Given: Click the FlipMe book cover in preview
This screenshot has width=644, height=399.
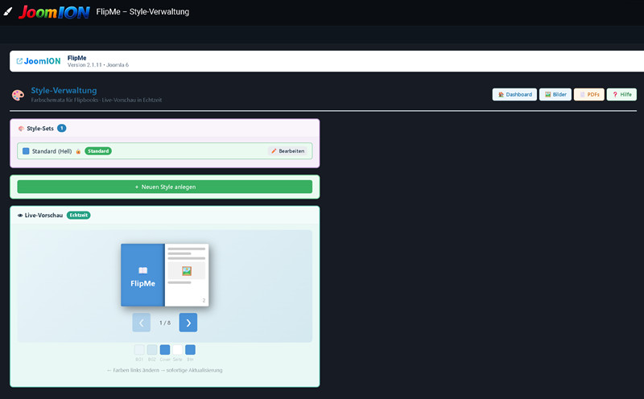Looking at the screenshot, I should pos(142,275).
